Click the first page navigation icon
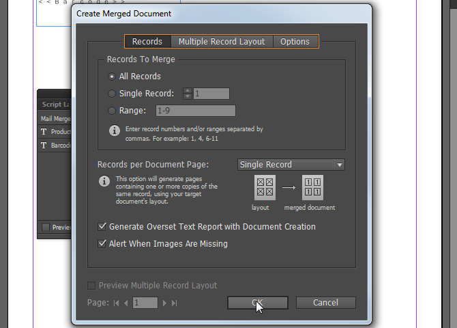This screenshot has height=328, width=457. [x=116, y=303]
